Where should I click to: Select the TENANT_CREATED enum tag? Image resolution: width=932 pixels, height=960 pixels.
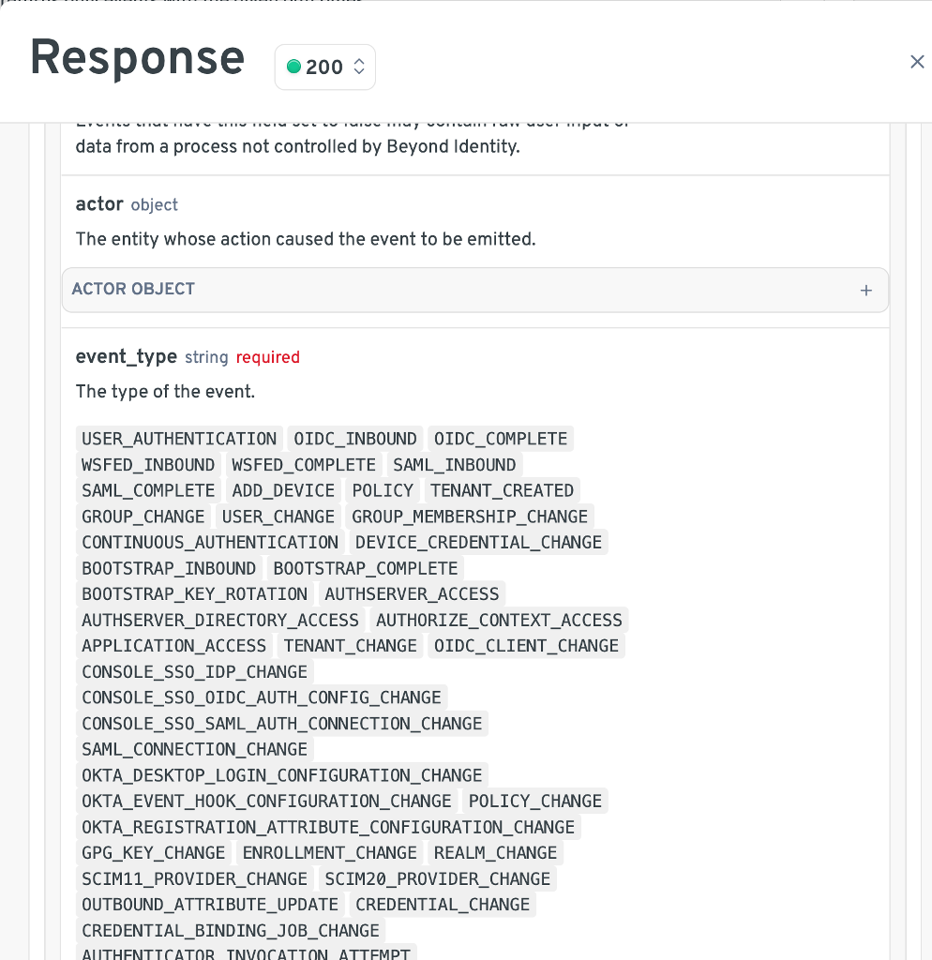pos(503,490)
